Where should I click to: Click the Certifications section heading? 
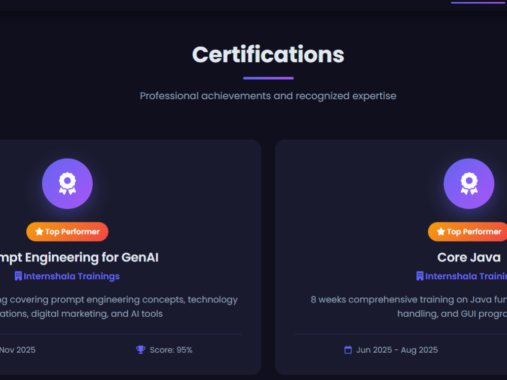(x=268, y=54)
